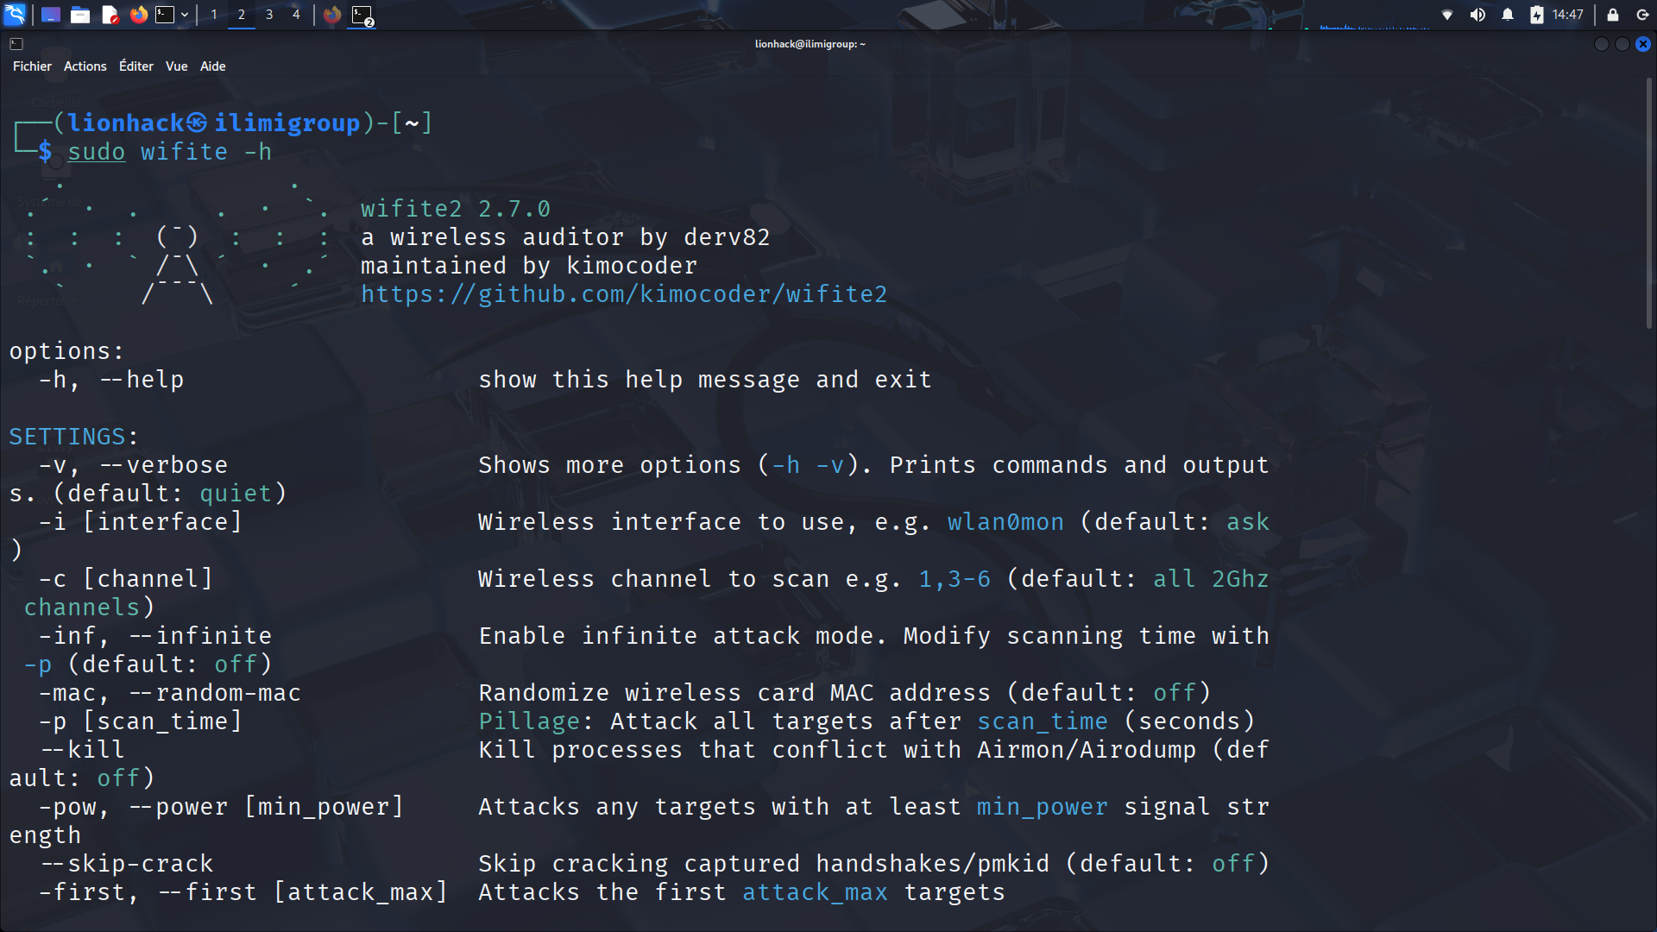Click the 'SETTINGS:' heading

pos(73,437)
